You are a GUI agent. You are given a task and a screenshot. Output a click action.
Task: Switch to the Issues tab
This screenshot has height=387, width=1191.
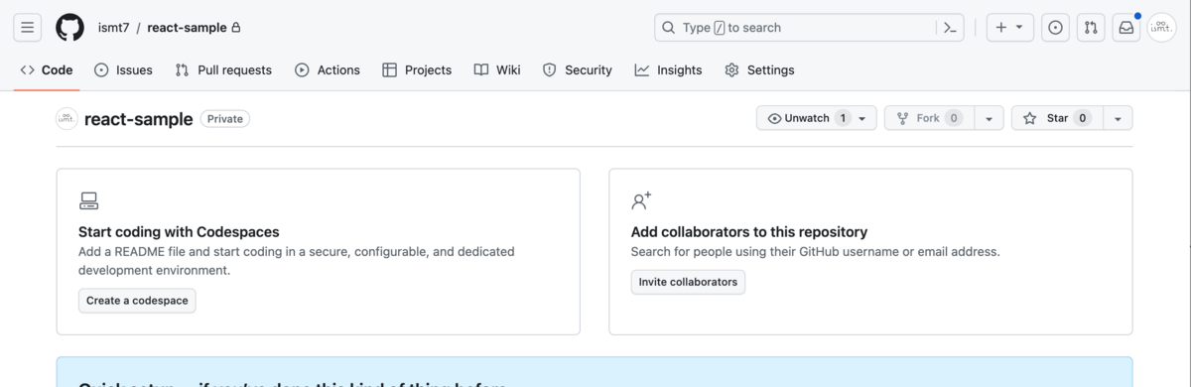click(123, 70)
